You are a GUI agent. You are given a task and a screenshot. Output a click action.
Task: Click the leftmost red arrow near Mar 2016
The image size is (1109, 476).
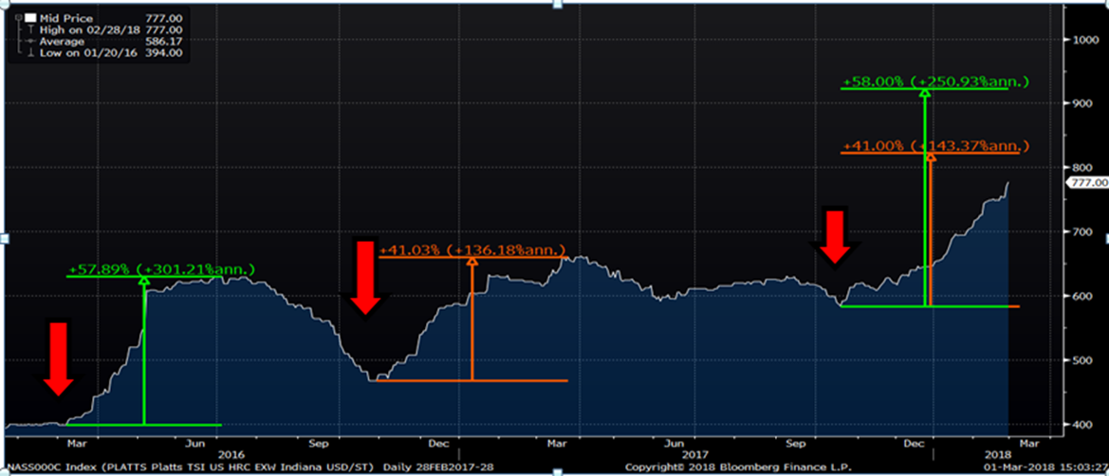(59, 358)
